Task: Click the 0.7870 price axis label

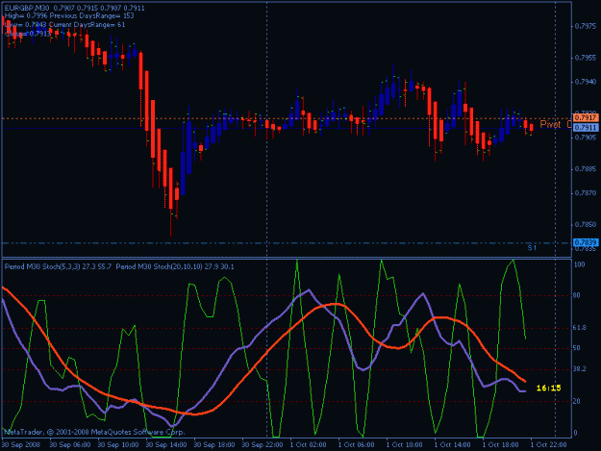Action: (x=586, y=192)
